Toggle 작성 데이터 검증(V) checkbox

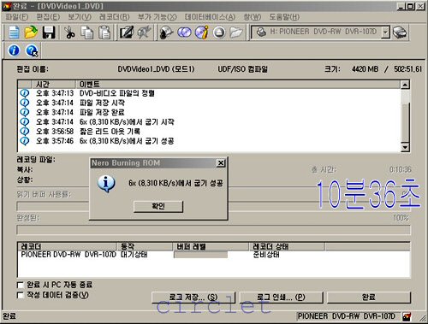pyautogui.click(x=21, y=295)
